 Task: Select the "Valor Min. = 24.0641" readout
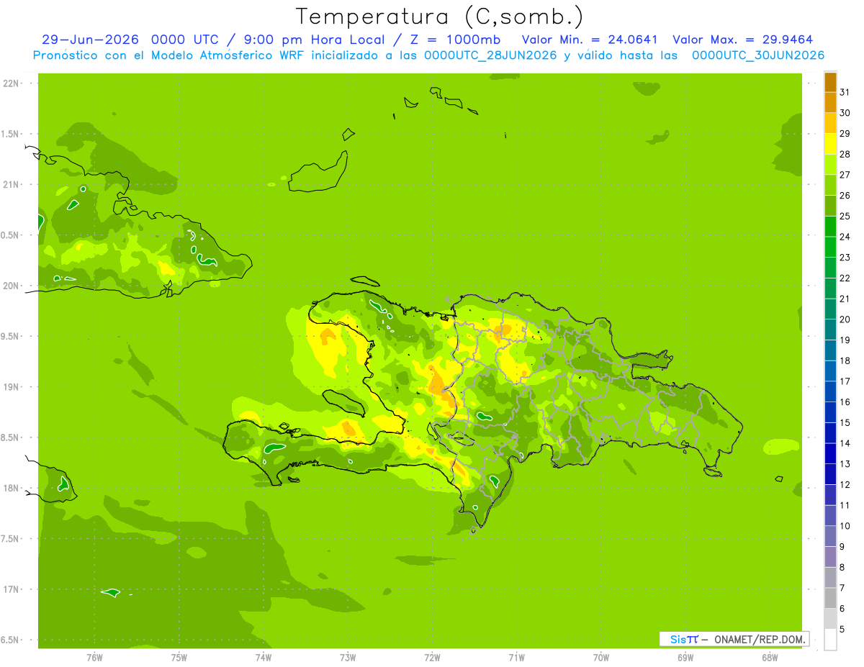(590, 40)
